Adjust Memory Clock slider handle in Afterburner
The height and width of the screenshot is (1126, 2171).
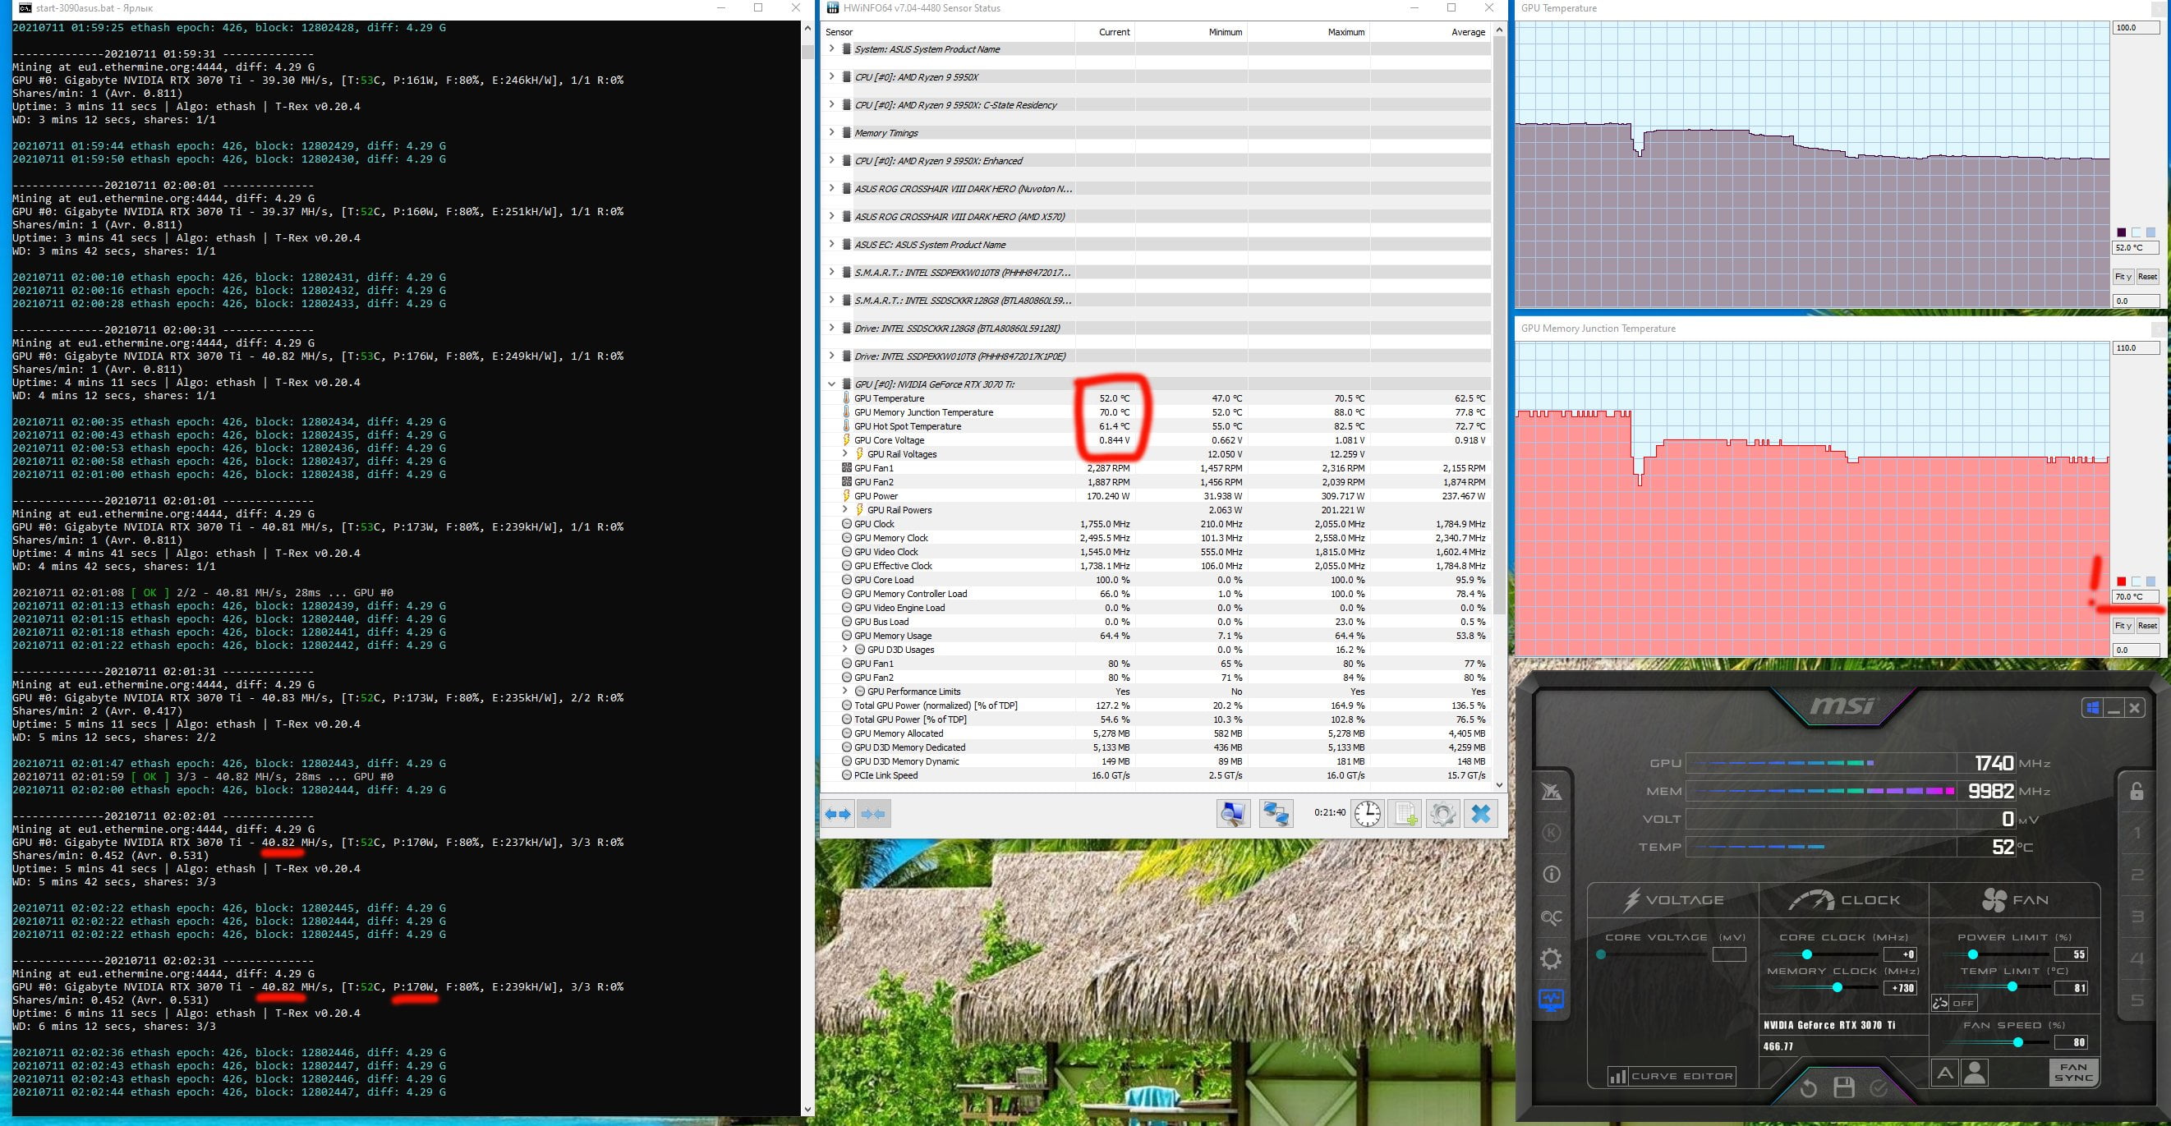pyautogui.click(x=1838, y=988)
